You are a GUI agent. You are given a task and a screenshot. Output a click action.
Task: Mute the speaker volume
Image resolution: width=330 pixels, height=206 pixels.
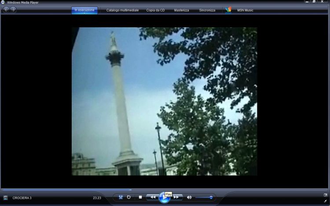[x=189, y=197]
